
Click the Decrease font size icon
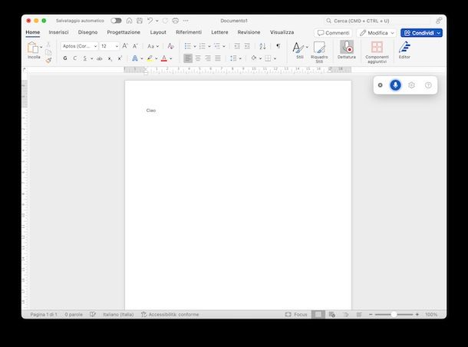[x=135, y=46]
